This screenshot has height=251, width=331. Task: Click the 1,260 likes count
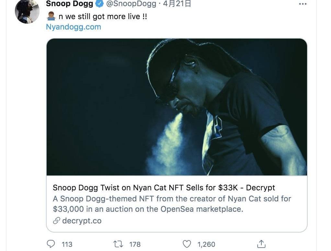click(206, 244)
